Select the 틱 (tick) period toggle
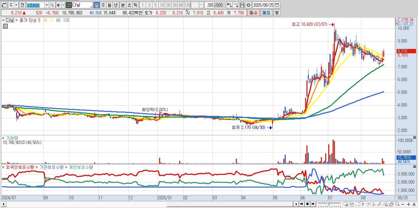The width and height of the screenshot is (418, 208). tap(135, 5)
